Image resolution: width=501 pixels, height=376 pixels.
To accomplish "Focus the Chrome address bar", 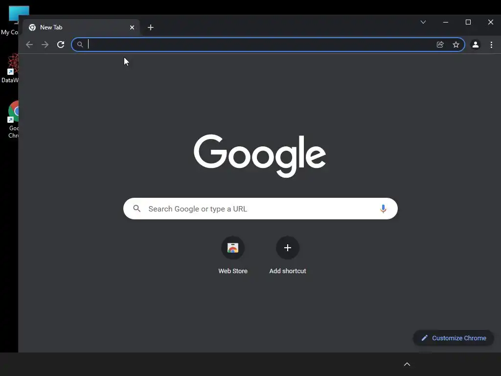I will click(x=268, y=45).
